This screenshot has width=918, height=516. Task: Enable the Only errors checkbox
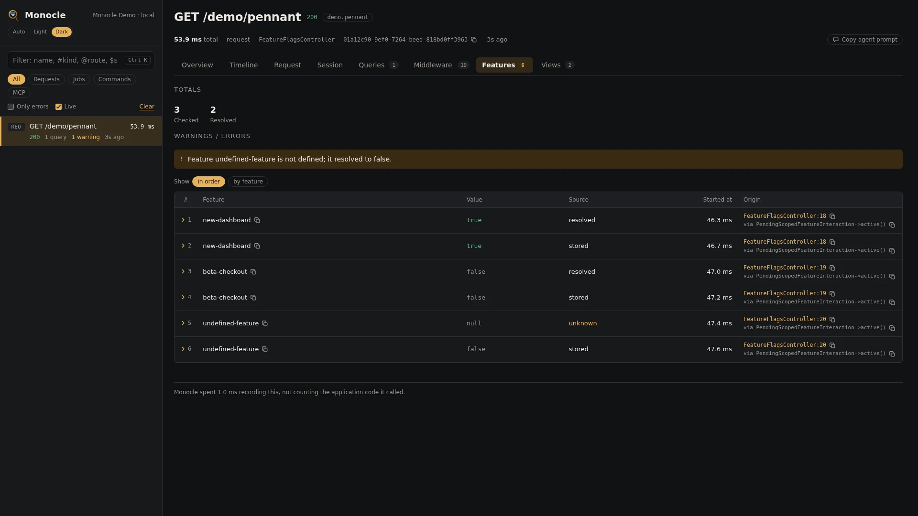(x=11, y=107)
